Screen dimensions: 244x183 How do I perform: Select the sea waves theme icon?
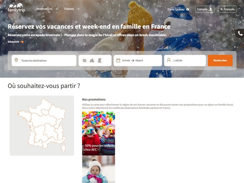84,60
